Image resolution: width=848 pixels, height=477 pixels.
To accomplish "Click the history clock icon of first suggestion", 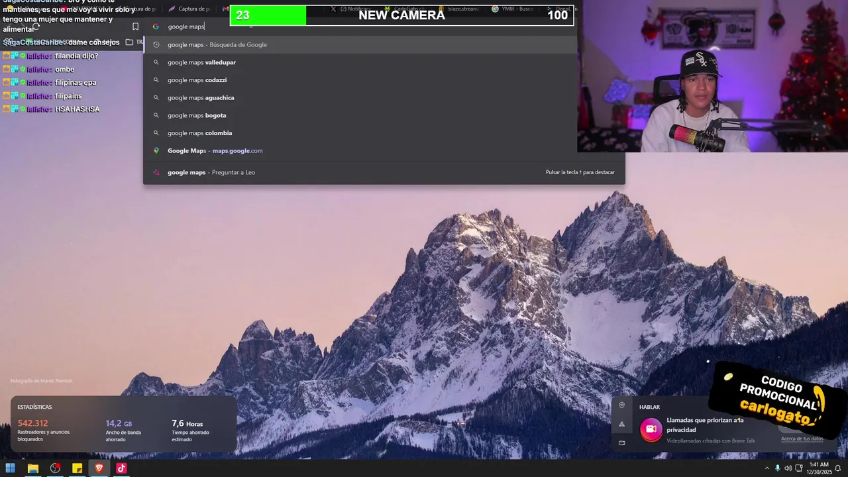I will [156, 44].
